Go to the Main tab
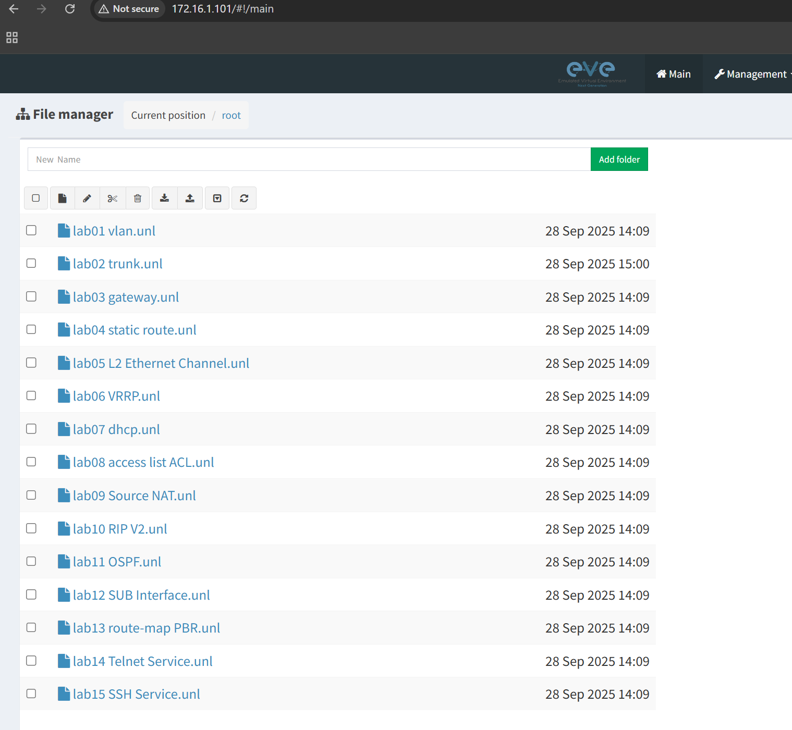Viewport: 792px width, 730px height. click(x=674, y=74)
